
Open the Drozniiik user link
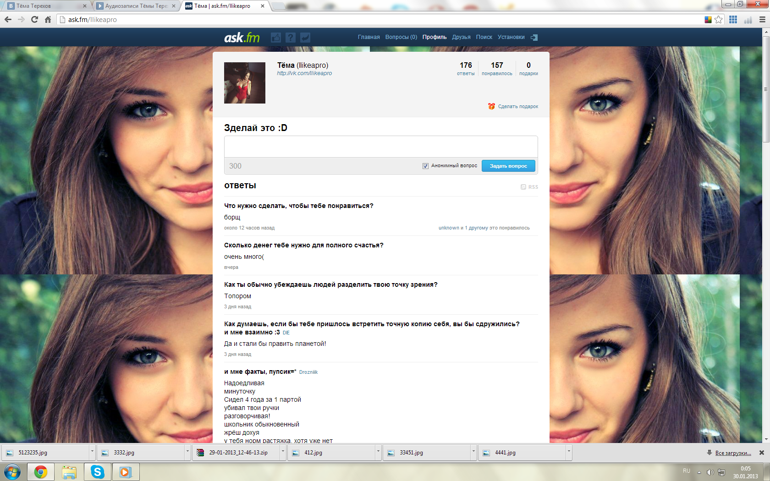click(x=308, y=372)
